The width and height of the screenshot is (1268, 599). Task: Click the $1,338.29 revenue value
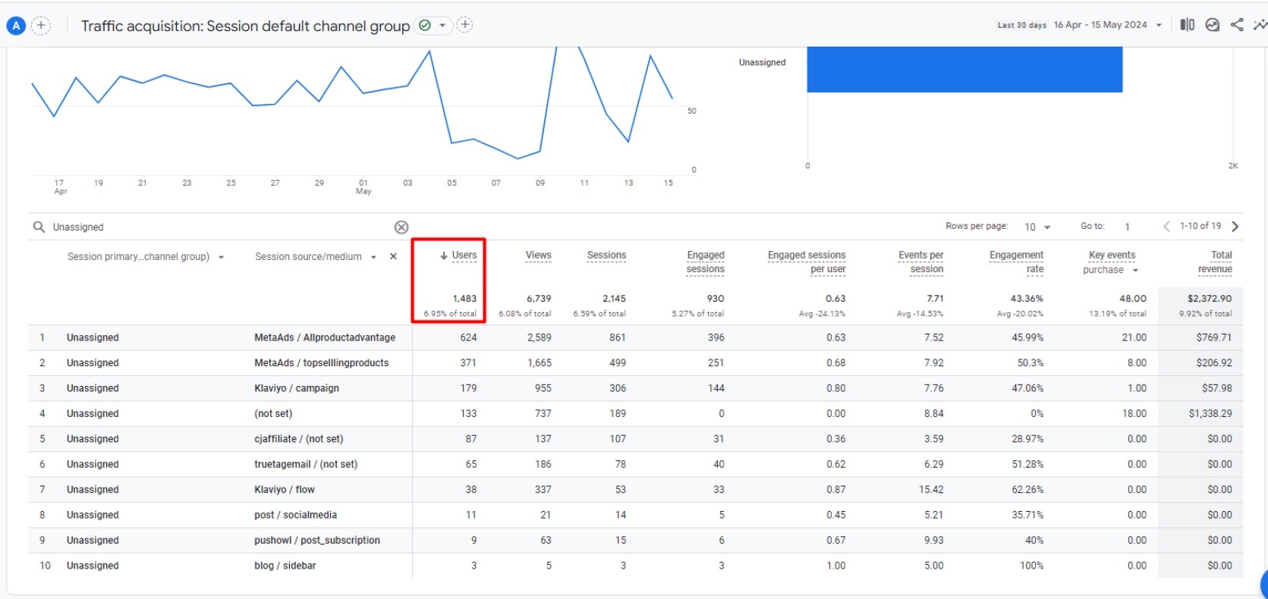click(1210, 413)
